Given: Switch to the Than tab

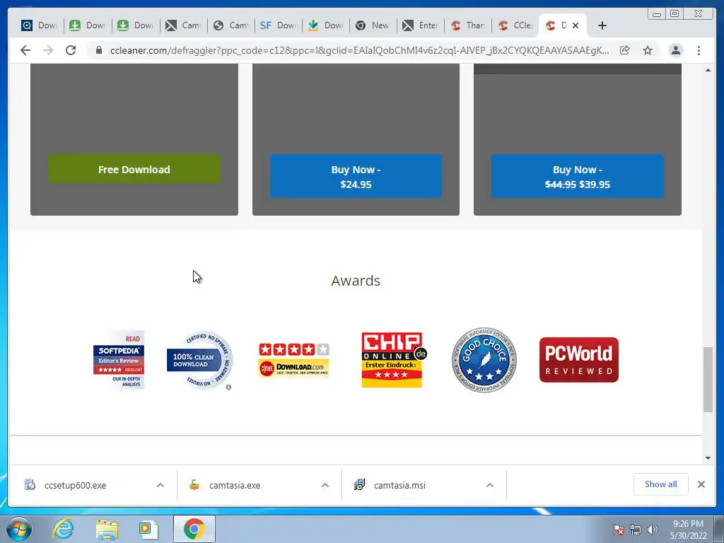Looking at the screenshot, I should (x=468, y=25).
